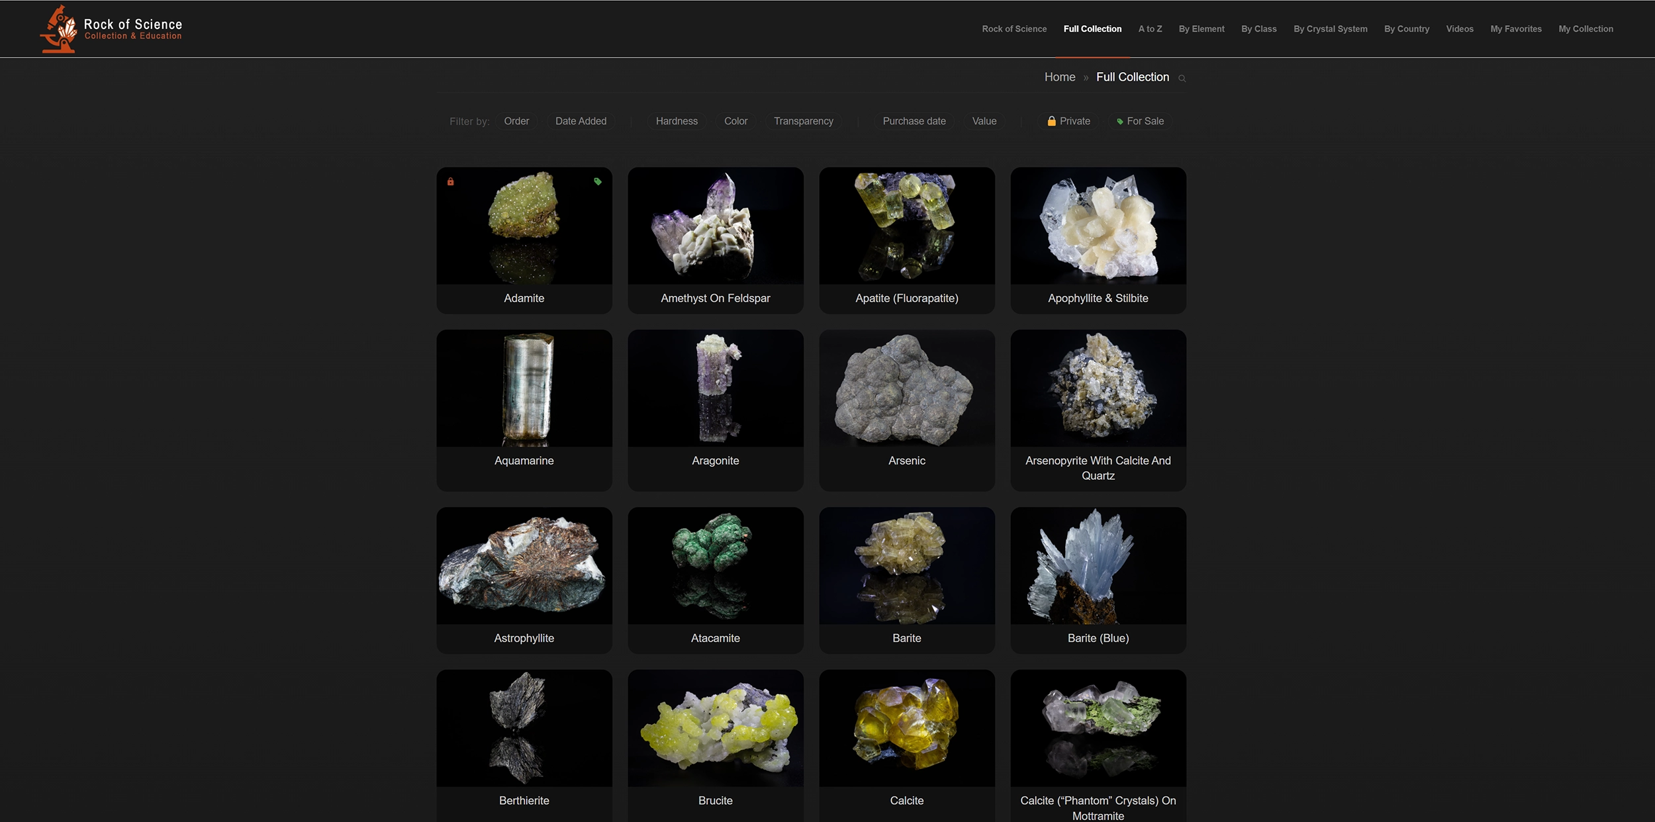Click the Apophyllite & Stilbite title
1655x822 pixels.
[1098, 298]
